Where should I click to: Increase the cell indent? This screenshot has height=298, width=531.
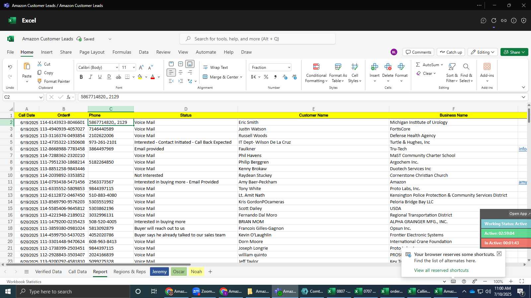[181, 81]
